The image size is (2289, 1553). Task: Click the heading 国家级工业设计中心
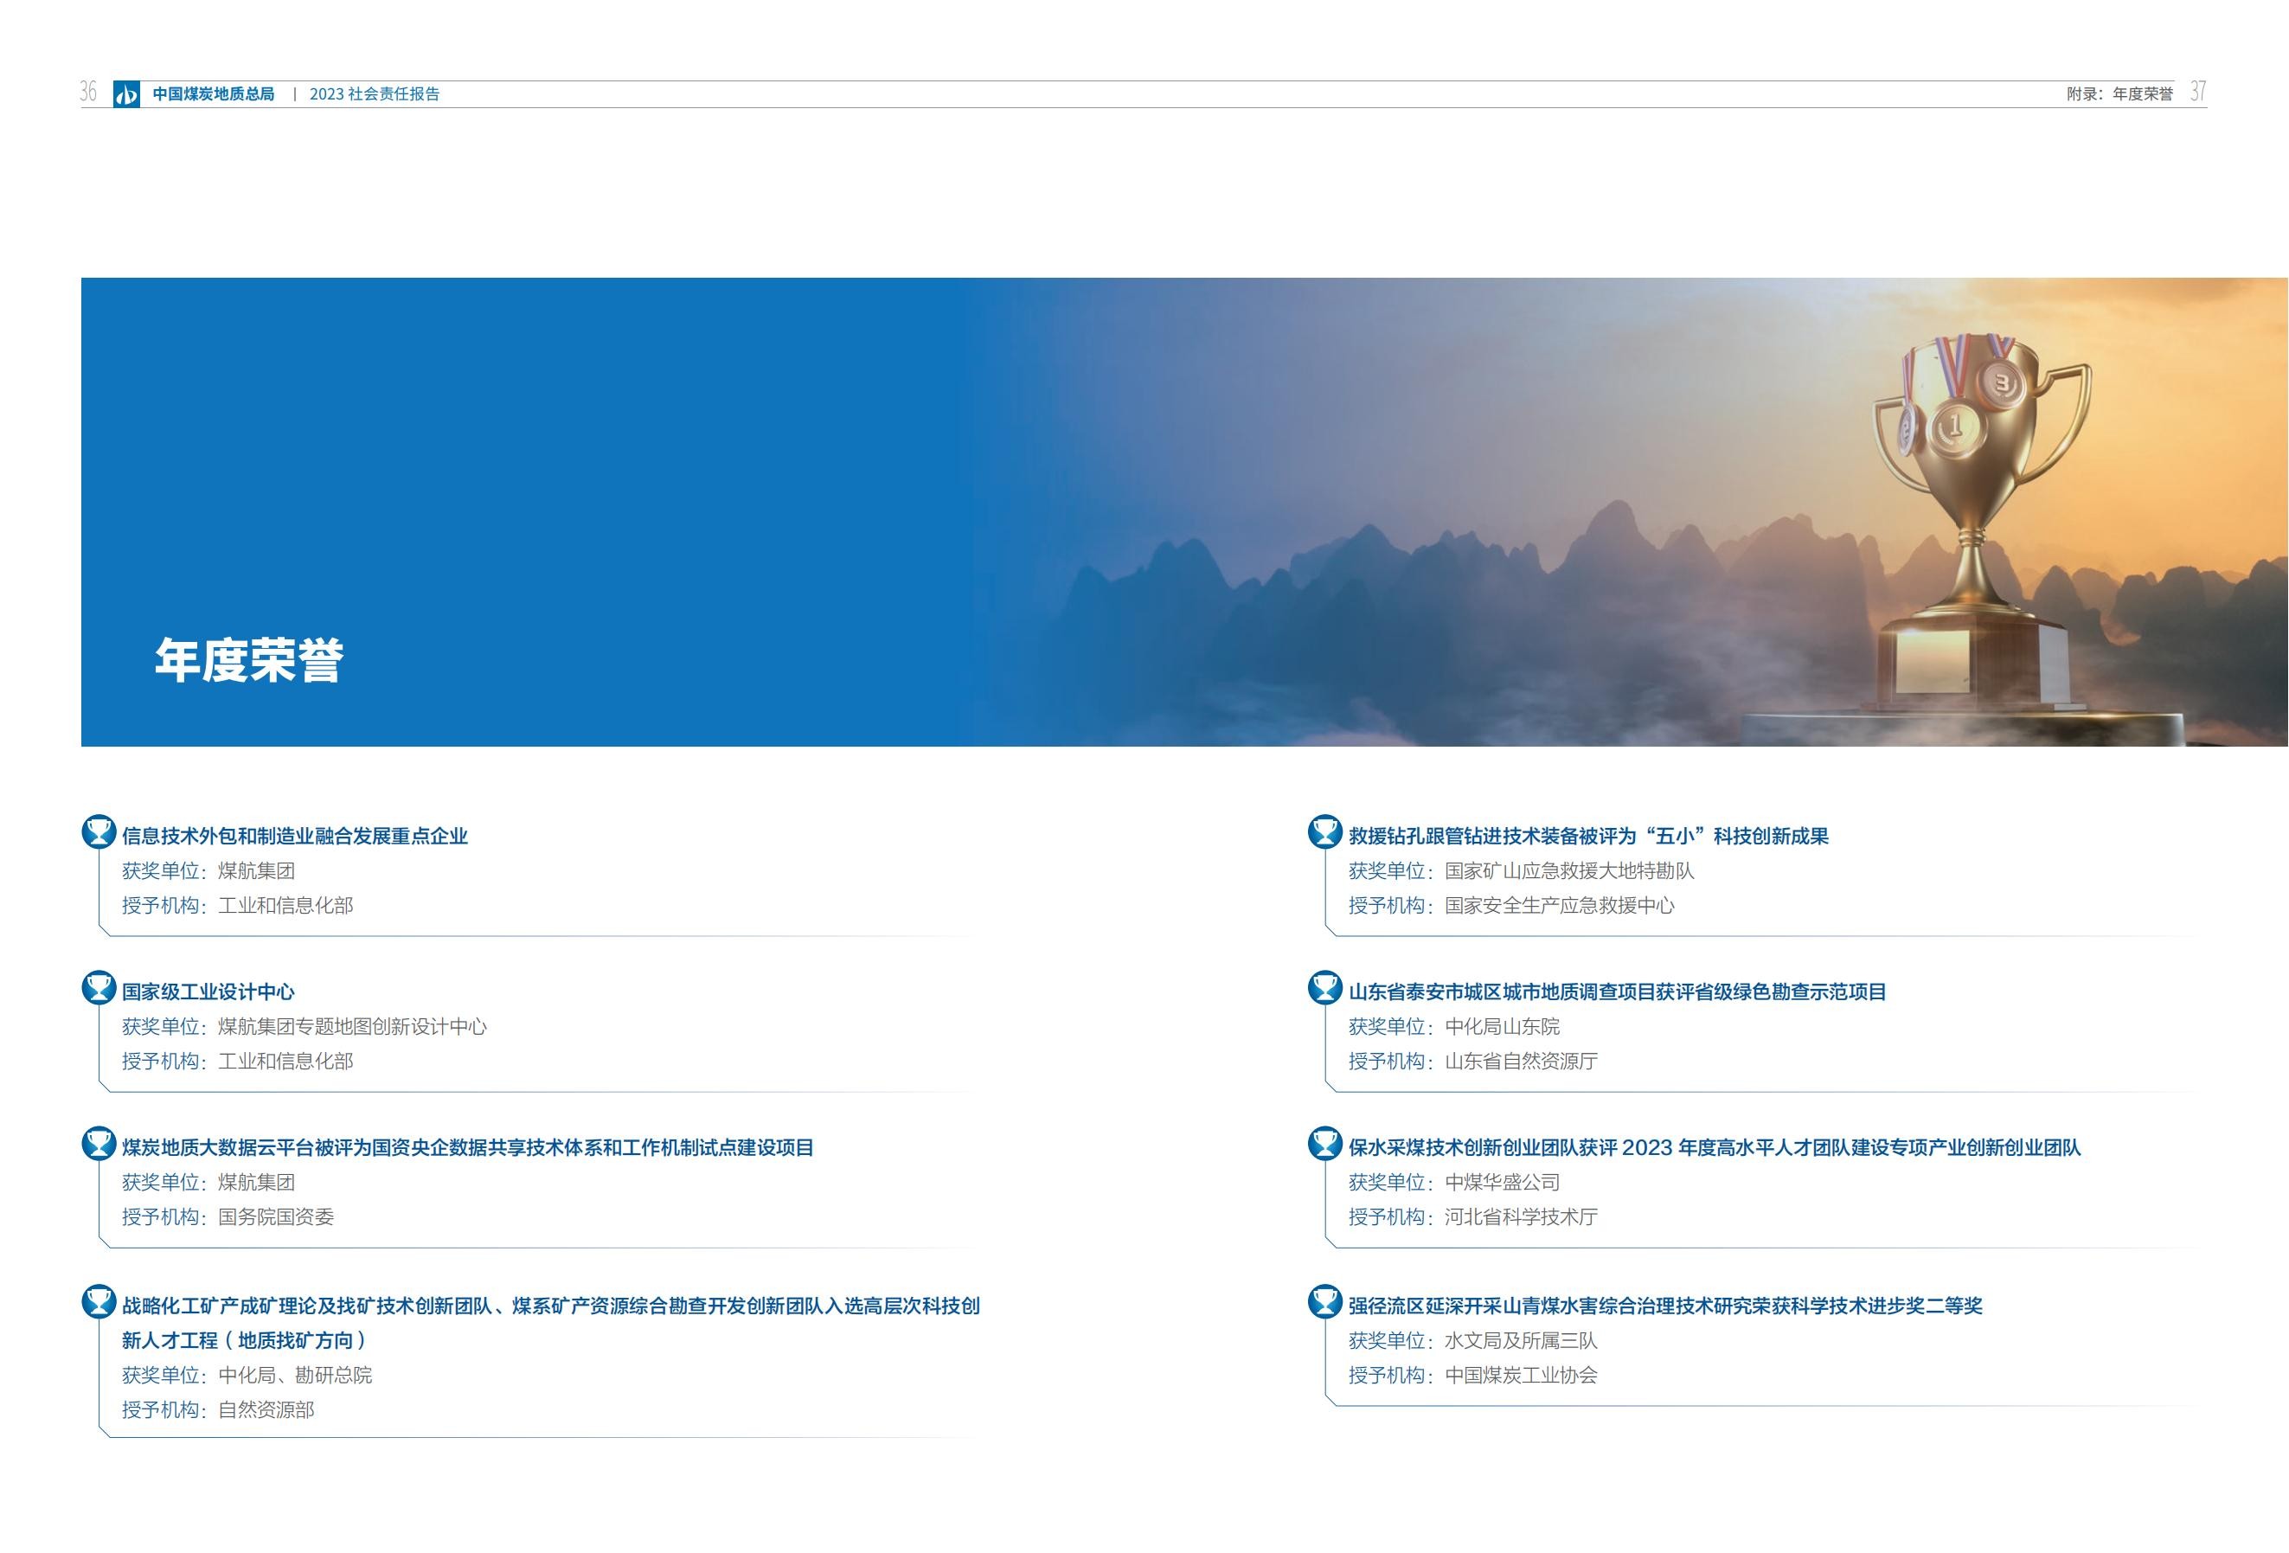208,991
